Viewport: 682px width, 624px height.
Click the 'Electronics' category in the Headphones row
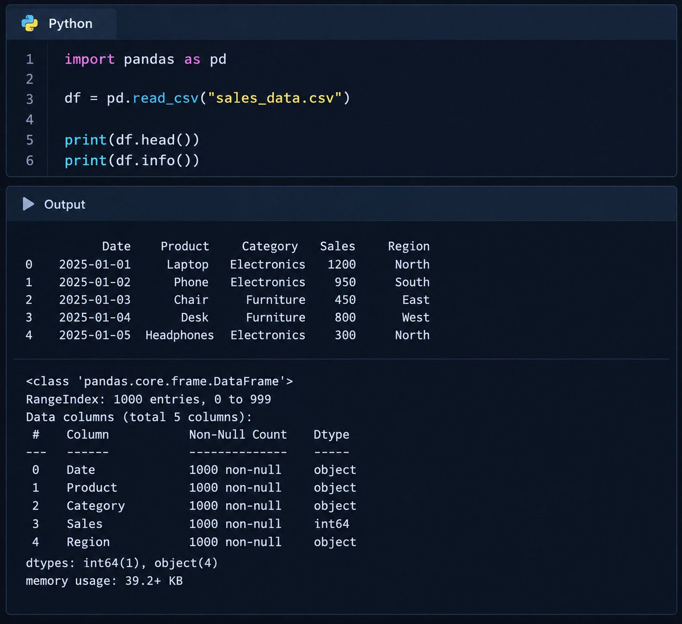point(268,335)
